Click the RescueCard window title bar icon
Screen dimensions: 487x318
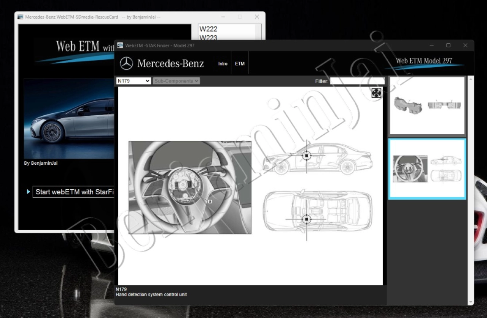pos(21,17)
